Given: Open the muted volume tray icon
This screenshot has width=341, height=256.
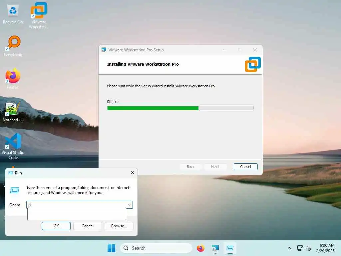Looking at the screenshot, I should tap(308, 248).
